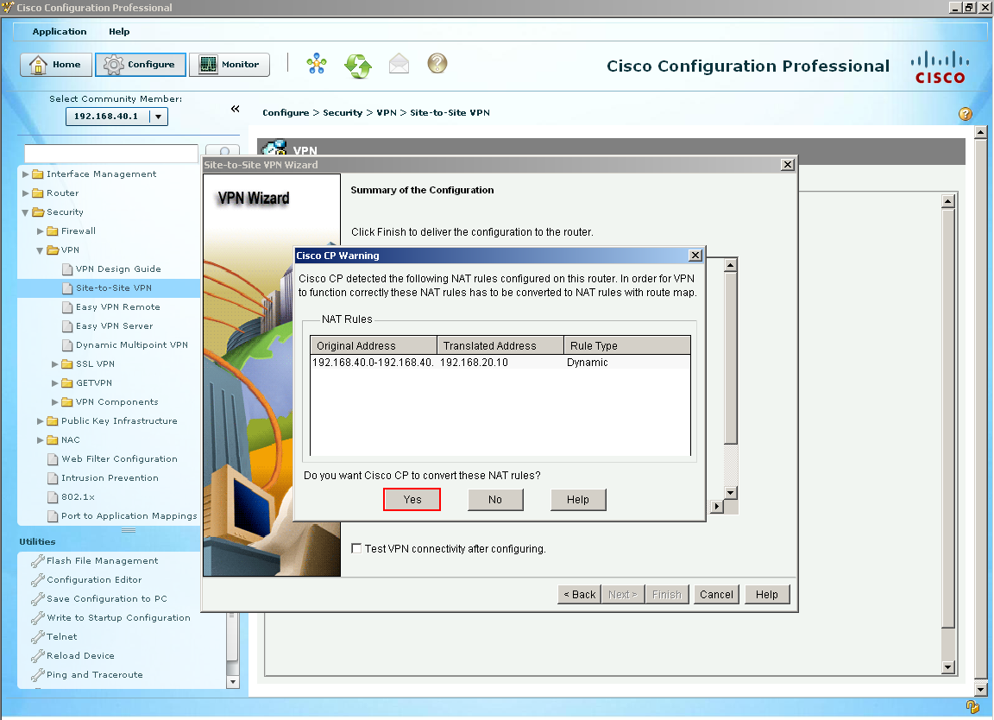This screenshot has width=994, height=720.
Task: Click summary pane scroll right arrow
Action: pyautogui.click(x=717, y=506)
